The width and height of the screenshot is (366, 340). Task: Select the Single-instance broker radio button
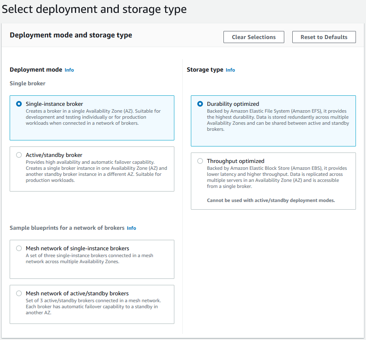point(19,104)
